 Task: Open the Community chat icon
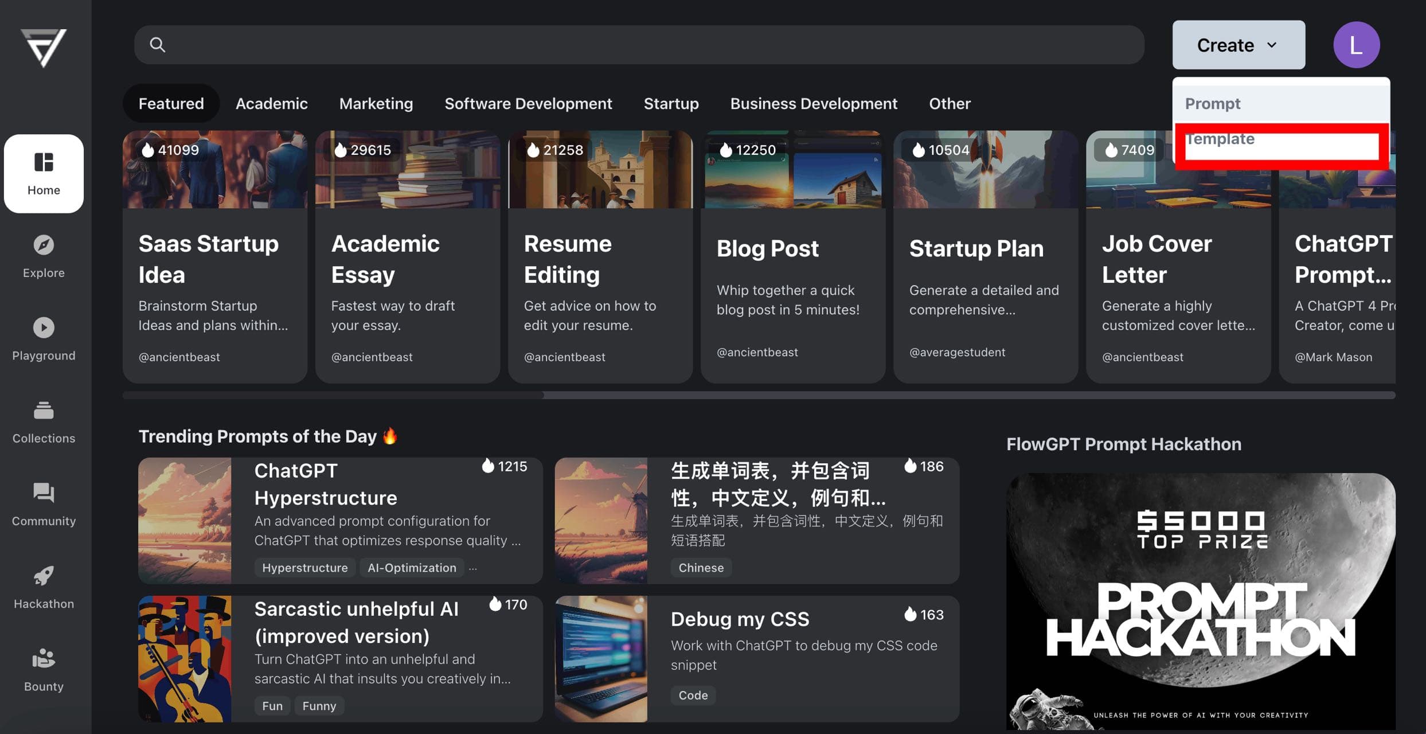tap(44, 493)
